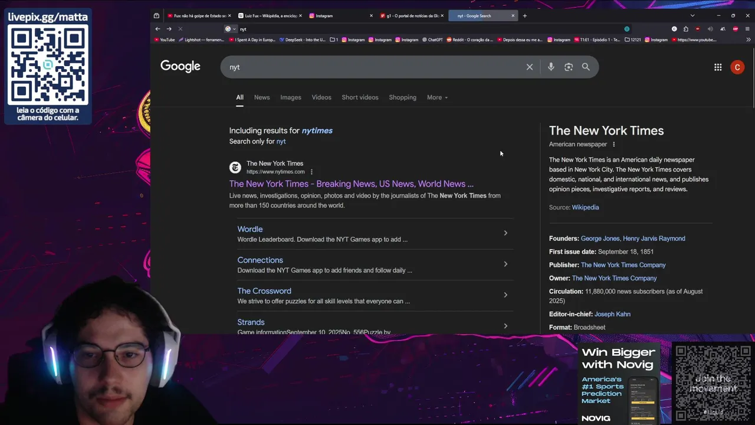Click the speaker extension icon in the toolbar
The height and width of the screenshot is (425, 755).
click(x=710, y=29)
